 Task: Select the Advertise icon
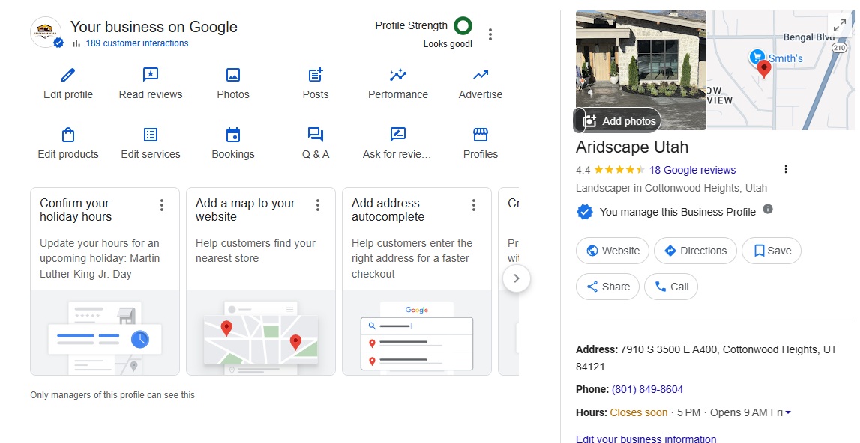[x=480, y=76]
